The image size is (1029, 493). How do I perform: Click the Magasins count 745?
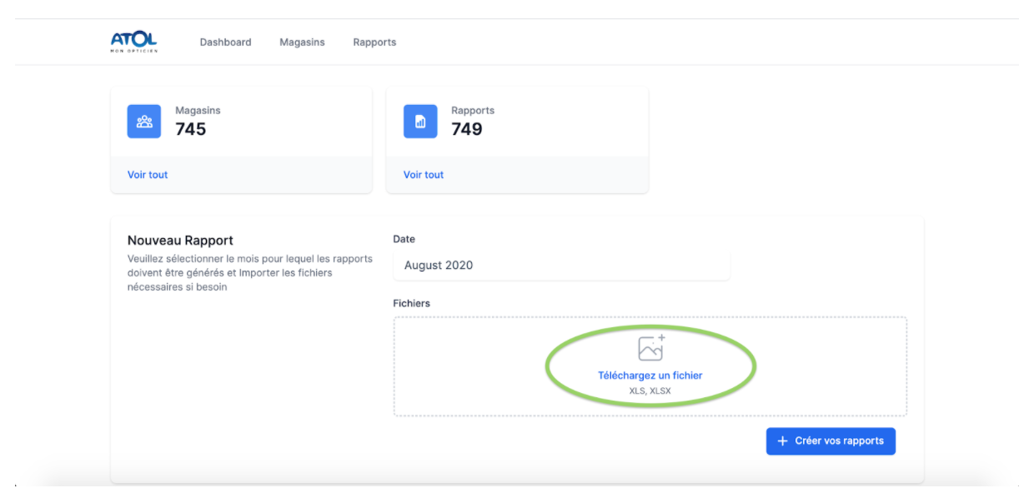(x=190, y=129)
